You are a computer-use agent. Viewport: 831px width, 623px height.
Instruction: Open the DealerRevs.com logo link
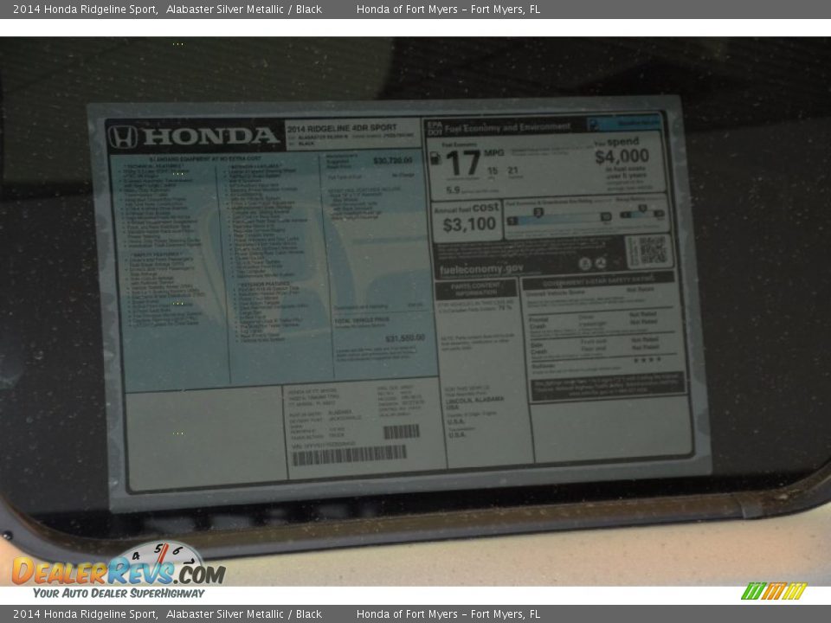click(118, 573)
